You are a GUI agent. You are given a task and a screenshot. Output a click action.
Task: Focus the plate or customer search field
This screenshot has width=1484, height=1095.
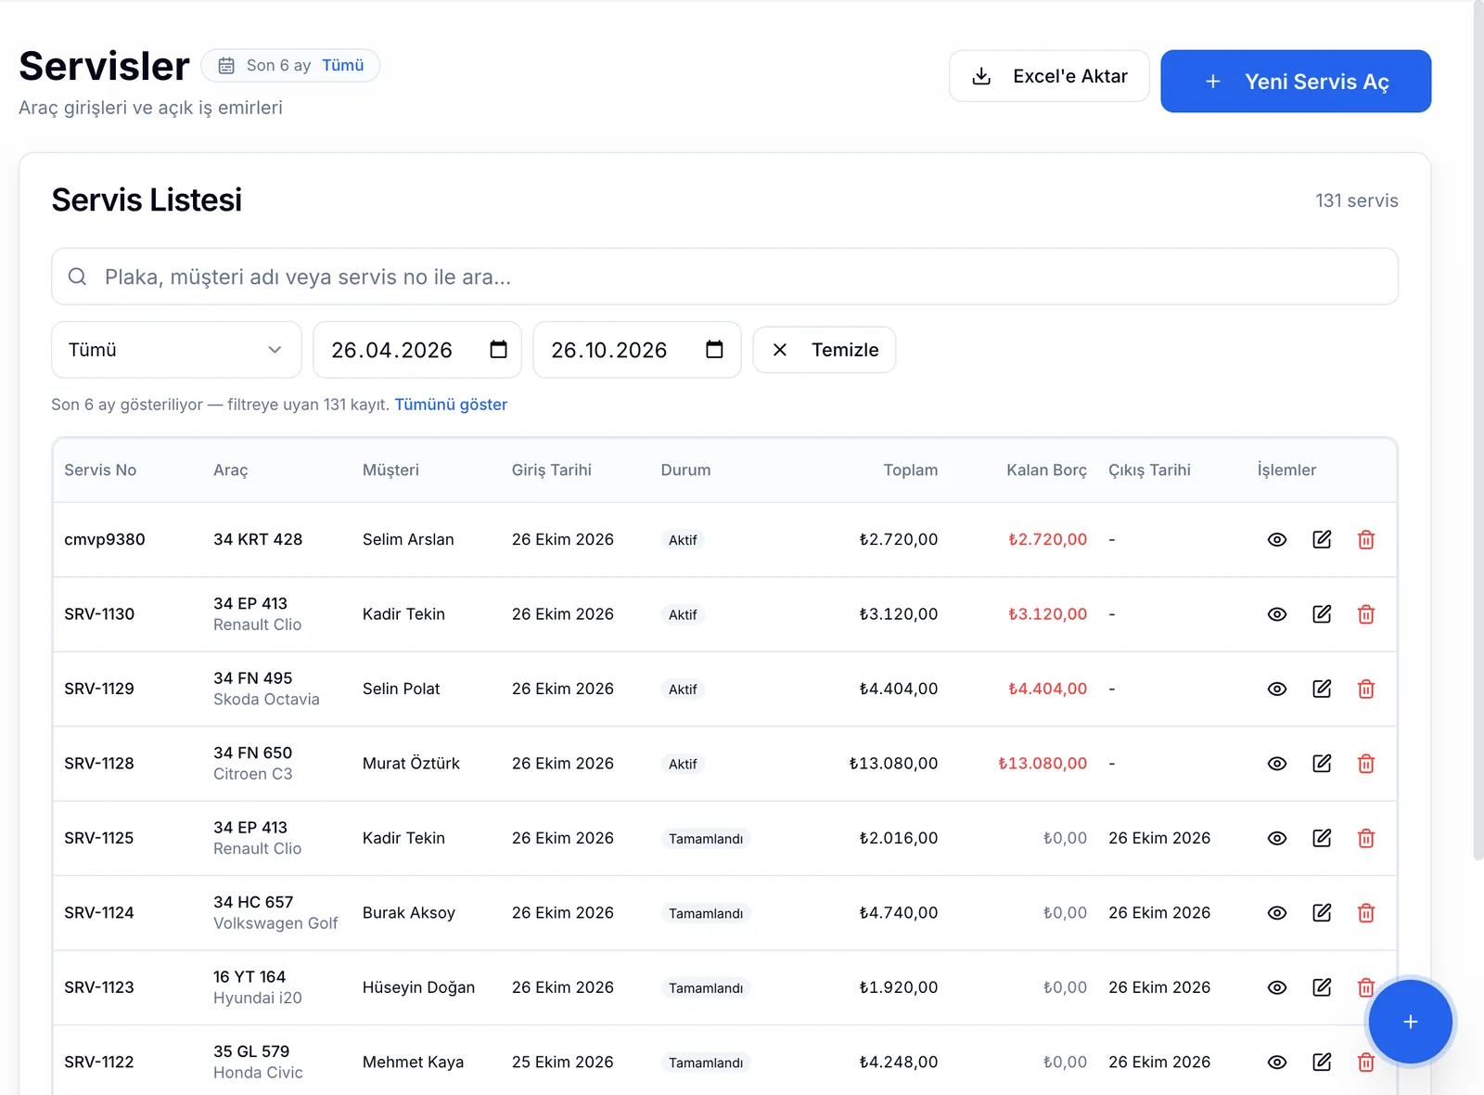click(x=724, y=277)
